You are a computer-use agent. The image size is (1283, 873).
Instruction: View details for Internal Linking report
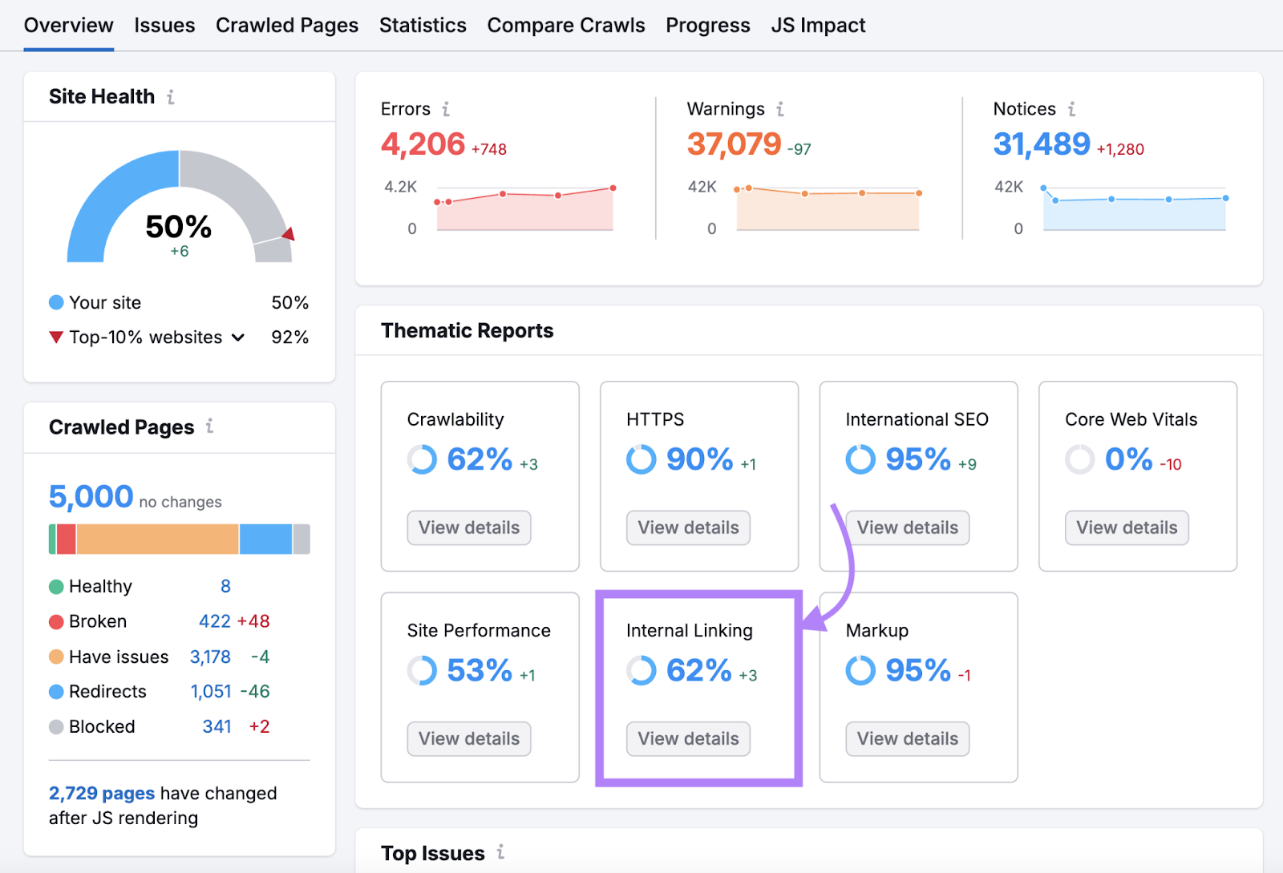coord(688,738)
